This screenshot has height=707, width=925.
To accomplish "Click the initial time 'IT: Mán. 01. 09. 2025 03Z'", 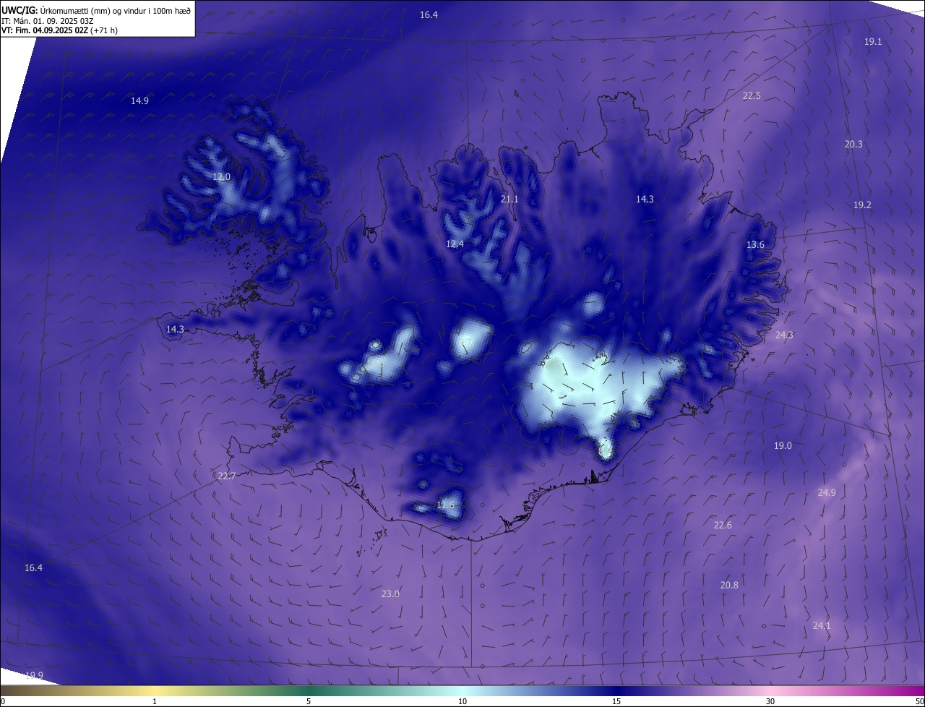I will 47,21.
